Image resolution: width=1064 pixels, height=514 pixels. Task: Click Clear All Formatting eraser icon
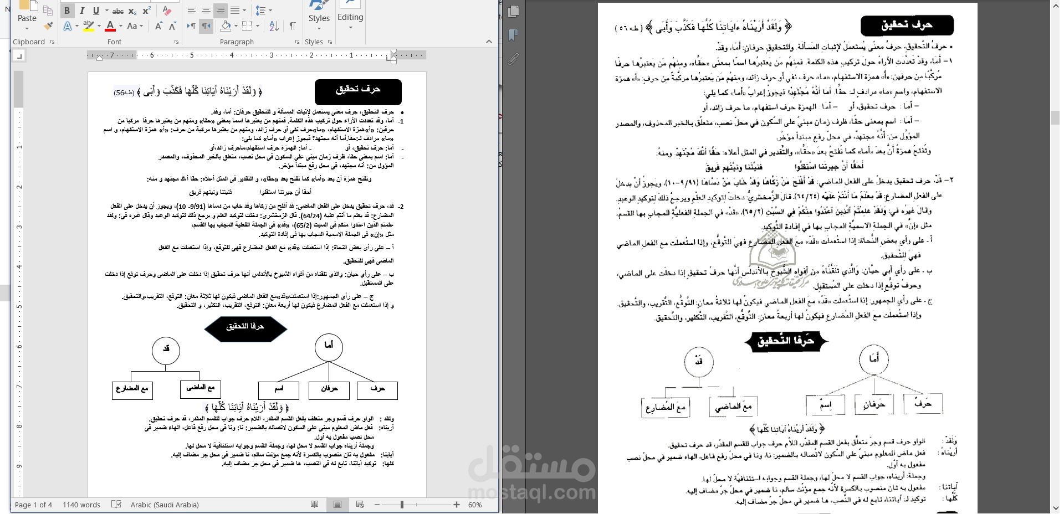[x=166, y=11]
